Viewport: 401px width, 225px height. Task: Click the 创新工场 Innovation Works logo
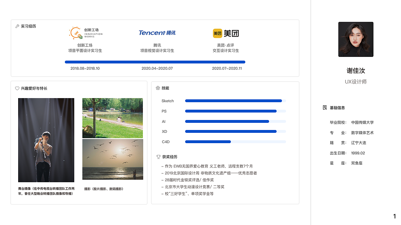tap(86, 33)
